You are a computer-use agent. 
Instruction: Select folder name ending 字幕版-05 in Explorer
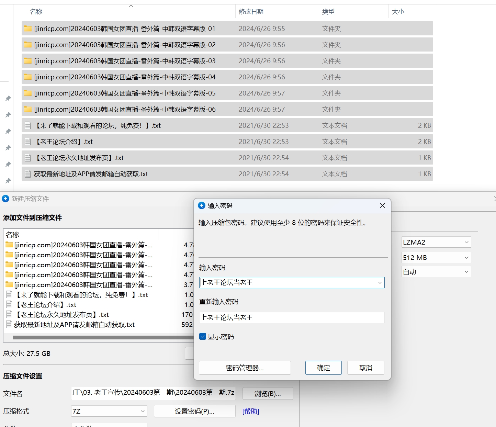point(125,93)
